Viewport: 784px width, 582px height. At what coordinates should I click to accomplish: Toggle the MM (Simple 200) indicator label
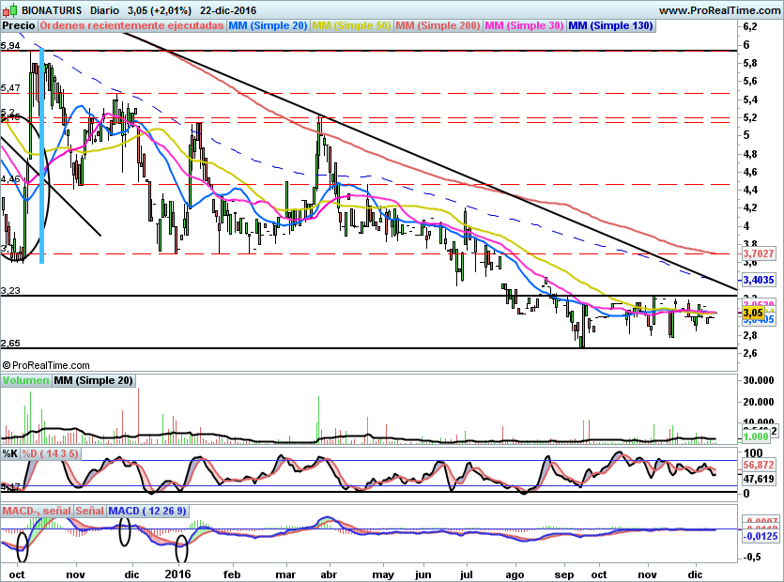(438, 25)
